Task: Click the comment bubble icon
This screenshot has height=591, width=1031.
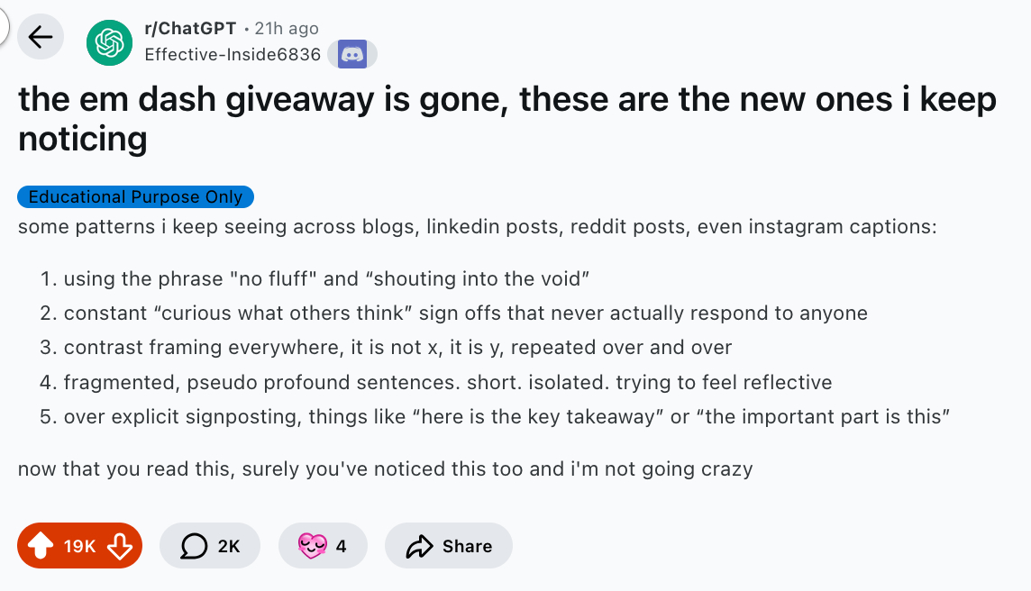Action: pyautogui.click(x=194, y=546)
